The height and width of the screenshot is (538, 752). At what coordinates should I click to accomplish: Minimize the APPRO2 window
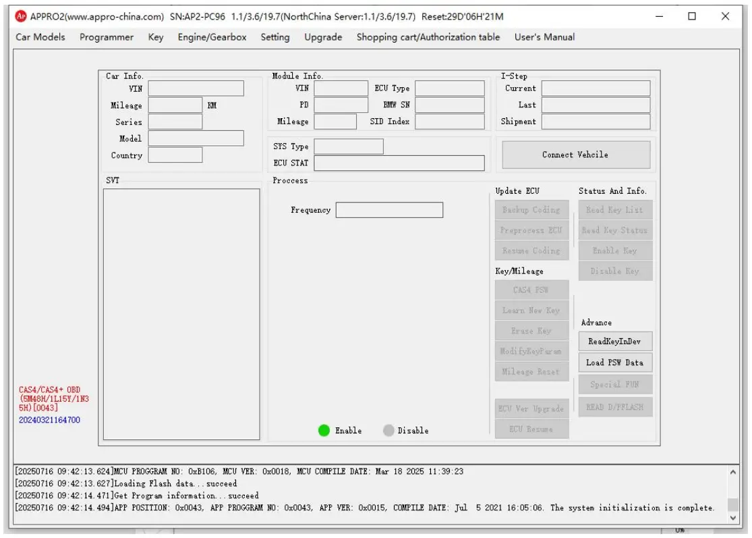coord(660,16)
